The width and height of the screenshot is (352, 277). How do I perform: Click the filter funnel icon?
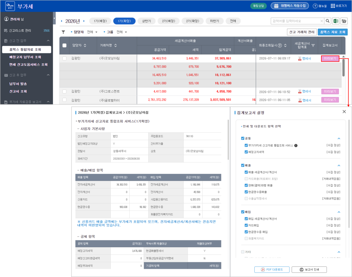pos(63,32)
